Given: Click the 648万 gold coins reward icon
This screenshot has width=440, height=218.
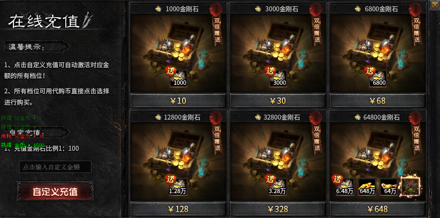Looking at the screenshot, I should pyautogui.click(x=367, y=187).
